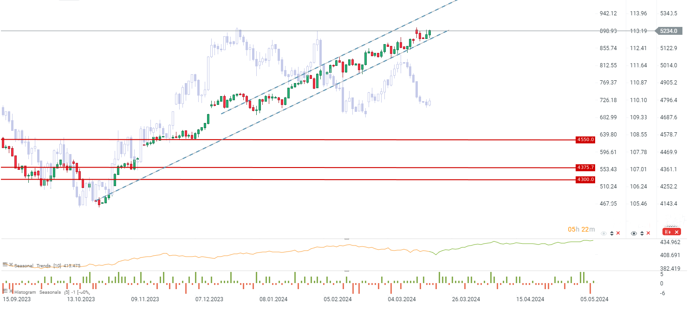This screenshot has width=688, height=310.
Task: Select the red 4375.7 price level label
Action: tap(585, 167)
